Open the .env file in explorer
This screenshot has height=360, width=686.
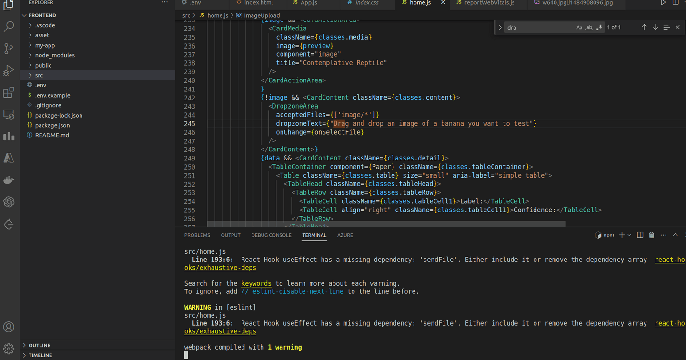pyautogui.click(x=98, y=85)
